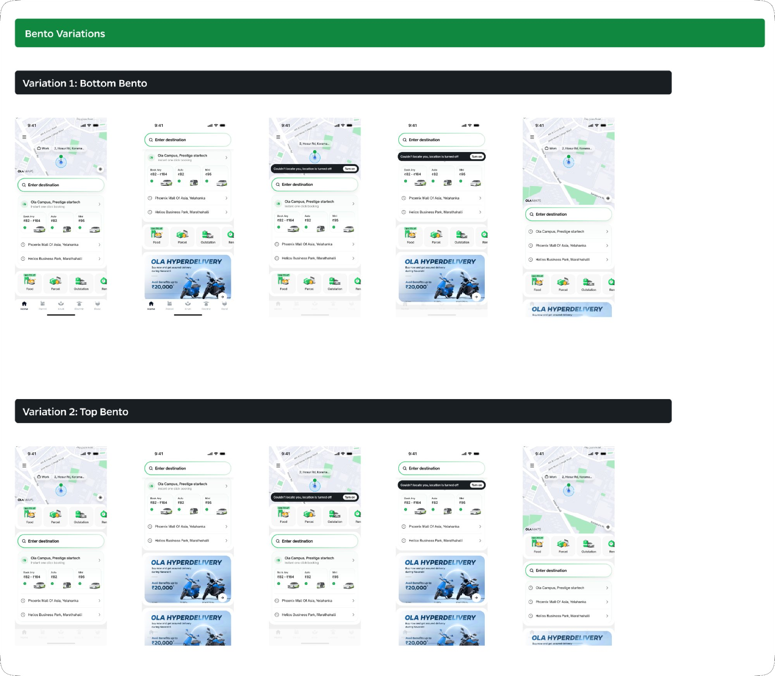Click Turn on in Variation 2's fourth screen
775x676 pixels.
click(x=477, y=485)
